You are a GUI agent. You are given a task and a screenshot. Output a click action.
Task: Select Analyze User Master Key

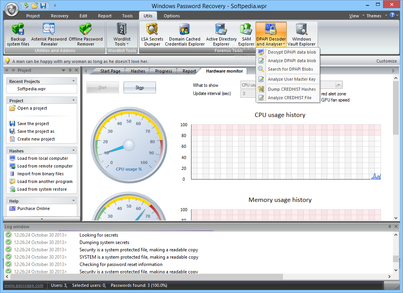tap(288, 79)
